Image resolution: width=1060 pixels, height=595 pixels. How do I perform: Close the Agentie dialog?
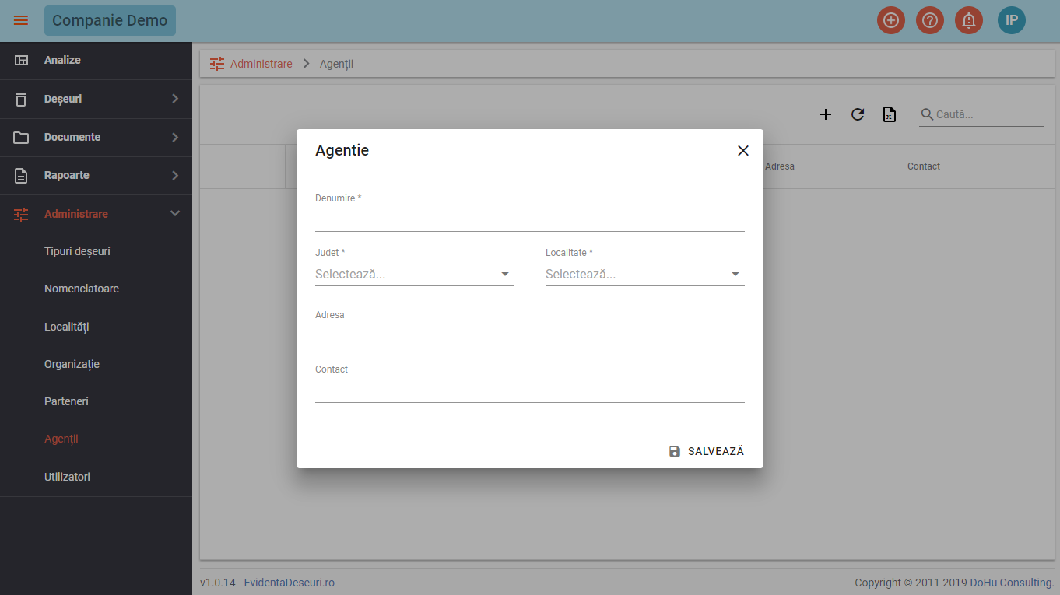[743, 151]
